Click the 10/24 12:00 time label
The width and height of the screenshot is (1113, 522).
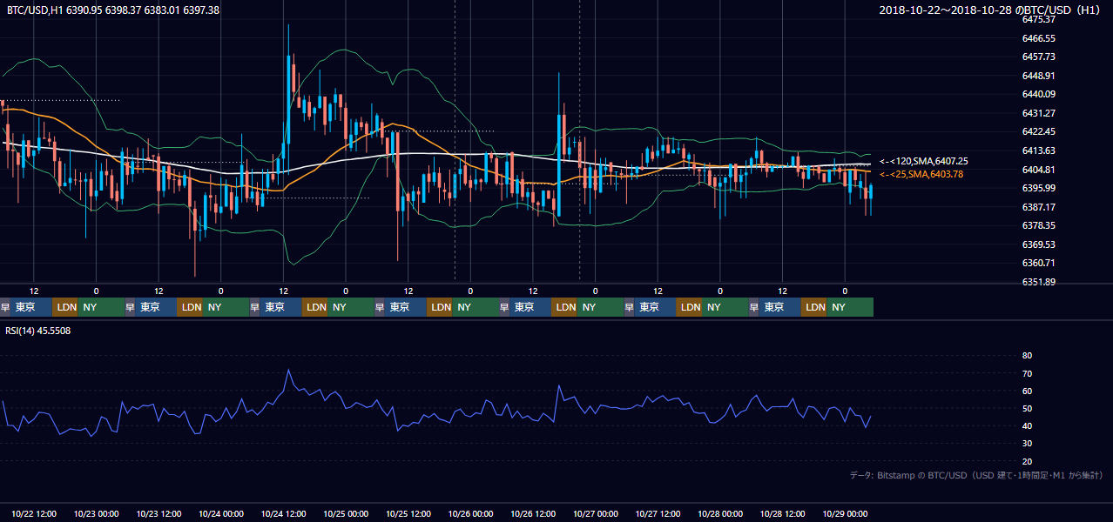point(284,514)
